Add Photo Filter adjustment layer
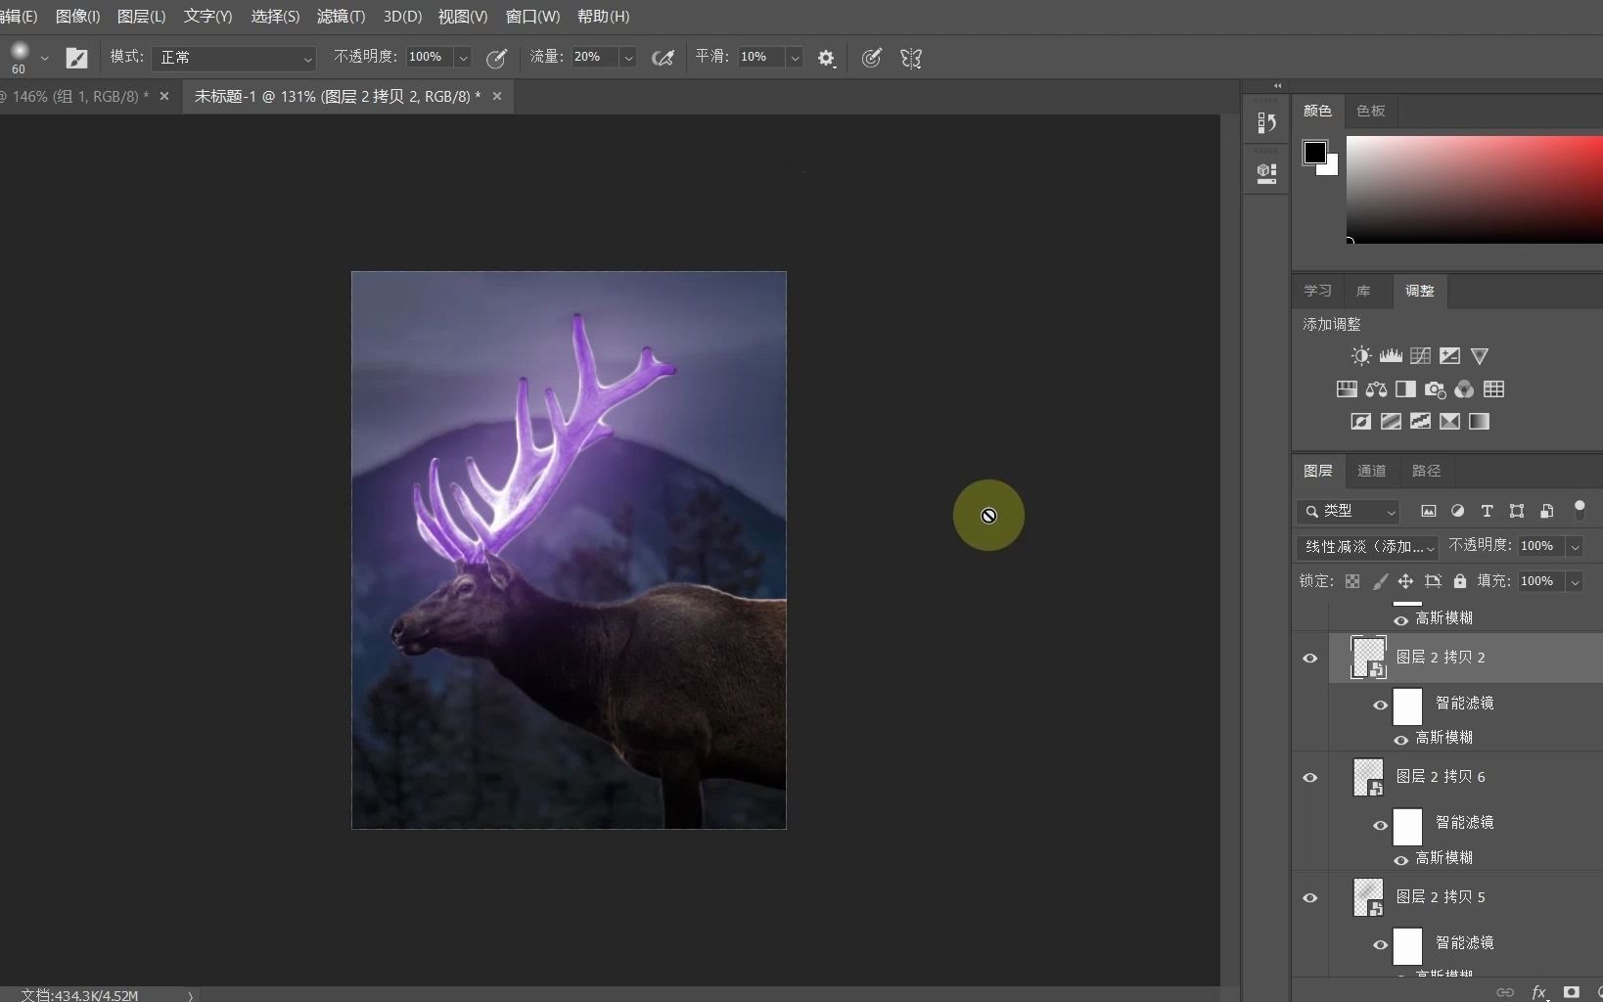Screen dimensions: 1603x1002 (1435, 389)
